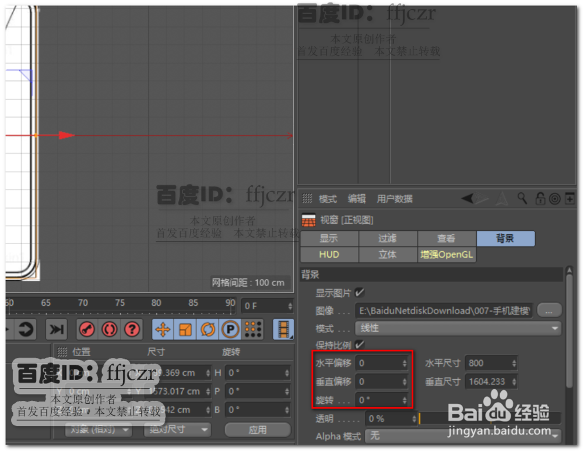Toggle the autokeying red circle icon
The image size is (583, 451).
[110, 329]
